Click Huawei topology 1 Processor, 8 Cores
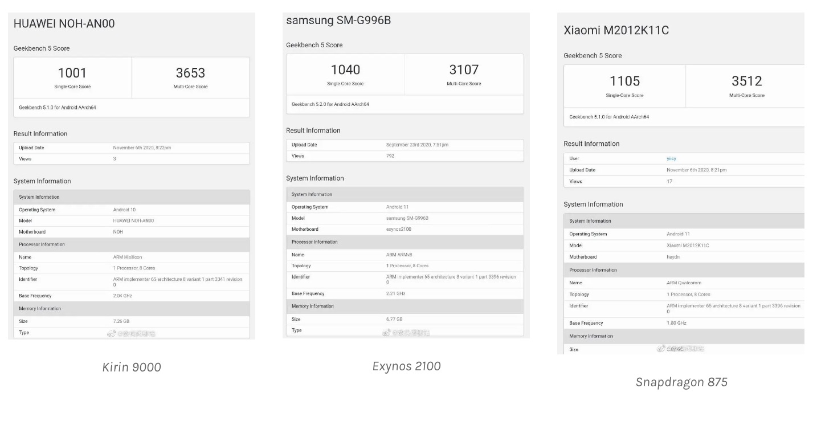The image size is (817, 425). 134,268
